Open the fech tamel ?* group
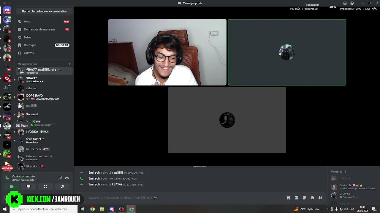The width and height of the screenshot is (380, 213). click(x=44, y=141)
